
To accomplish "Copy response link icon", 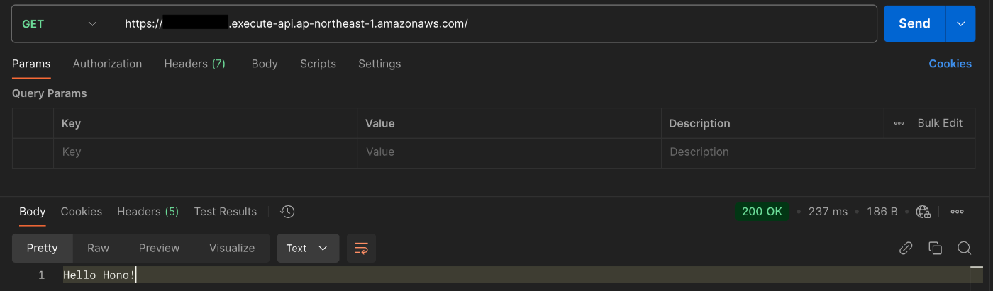I will (x=906, y=249).
